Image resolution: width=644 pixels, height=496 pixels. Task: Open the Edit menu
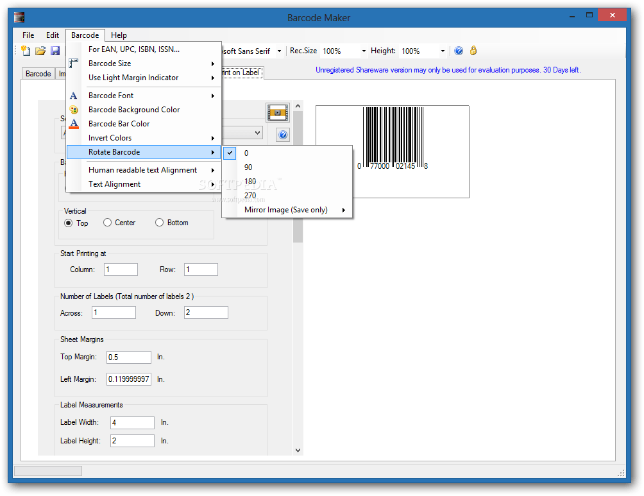click(52, 35)
